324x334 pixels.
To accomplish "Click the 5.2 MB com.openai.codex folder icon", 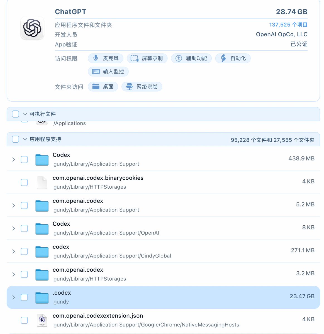I will tap(42, 206).
